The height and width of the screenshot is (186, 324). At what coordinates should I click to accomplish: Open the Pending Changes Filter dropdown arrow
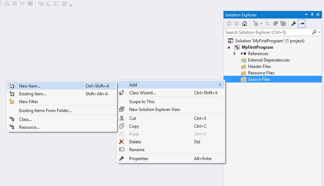coord(262,24)
